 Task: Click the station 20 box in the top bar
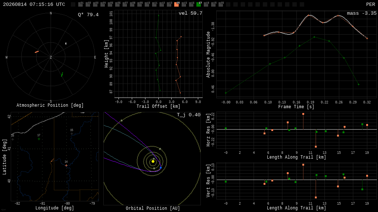pyautogui.click(x=221, y=4)
